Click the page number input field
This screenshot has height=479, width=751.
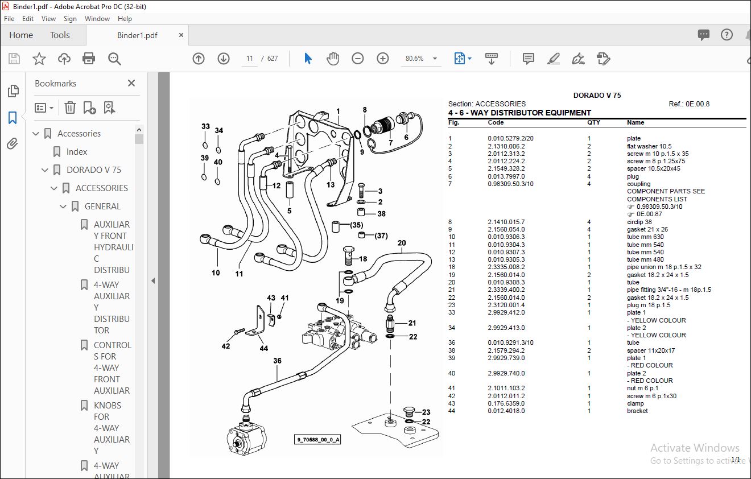click(x=249, y=59)
